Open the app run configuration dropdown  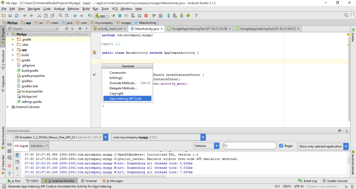coord(102,16)
